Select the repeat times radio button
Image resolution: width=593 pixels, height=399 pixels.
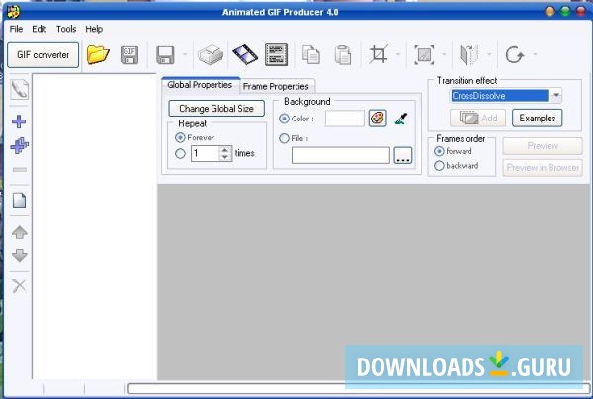point(181,153)
